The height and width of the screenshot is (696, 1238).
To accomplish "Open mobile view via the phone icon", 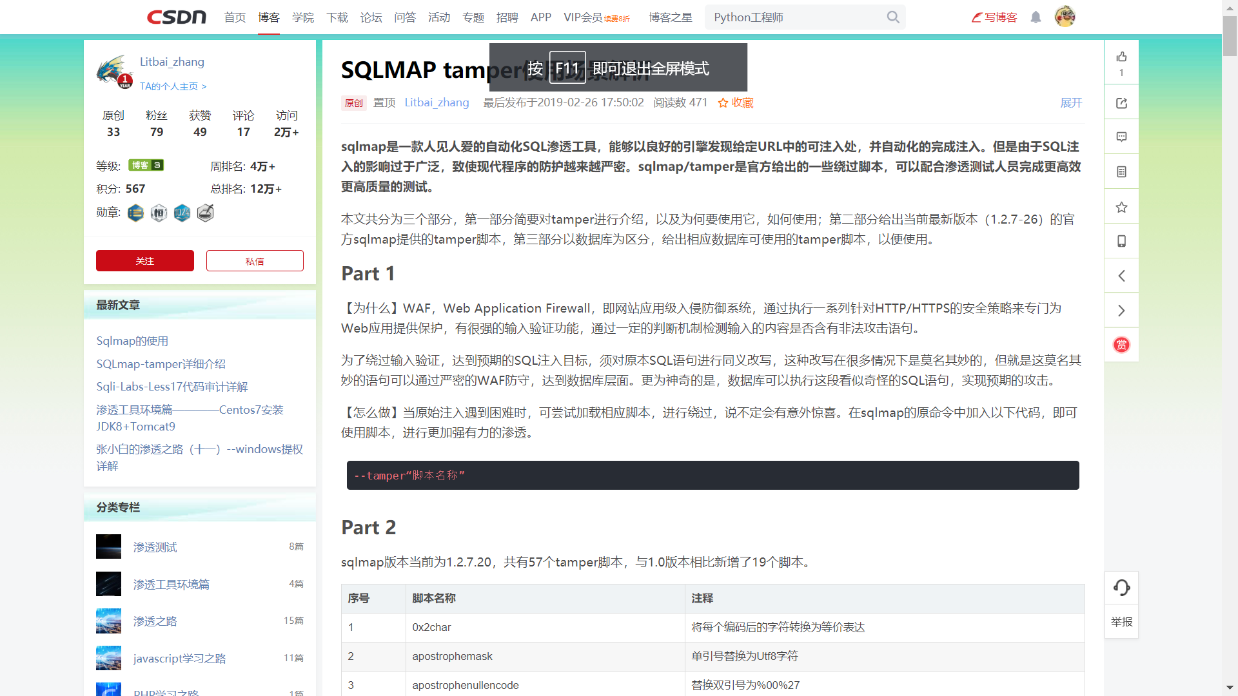I will coord(1121,240).
